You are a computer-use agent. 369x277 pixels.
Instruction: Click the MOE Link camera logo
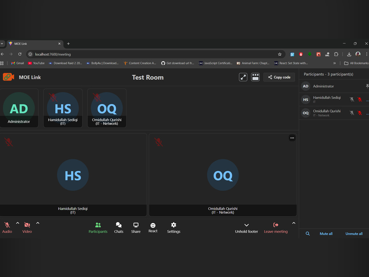8,77
